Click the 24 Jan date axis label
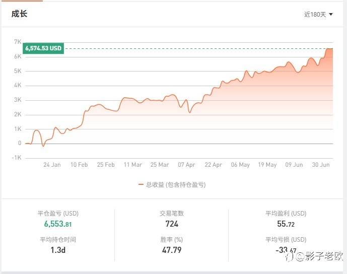This screenshot has width=347, height=274. 52,165
